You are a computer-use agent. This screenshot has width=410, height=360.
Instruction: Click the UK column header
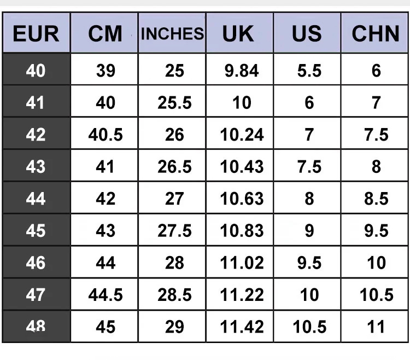(239, 34)
